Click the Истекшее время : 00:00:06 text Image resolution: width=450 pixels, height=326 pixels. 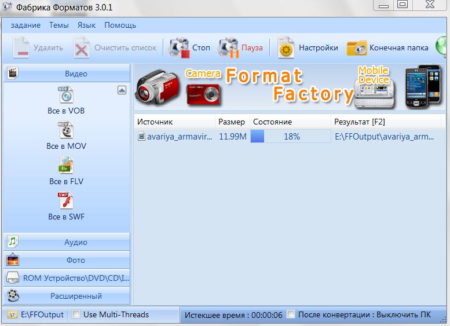click(x=233, y=315)
